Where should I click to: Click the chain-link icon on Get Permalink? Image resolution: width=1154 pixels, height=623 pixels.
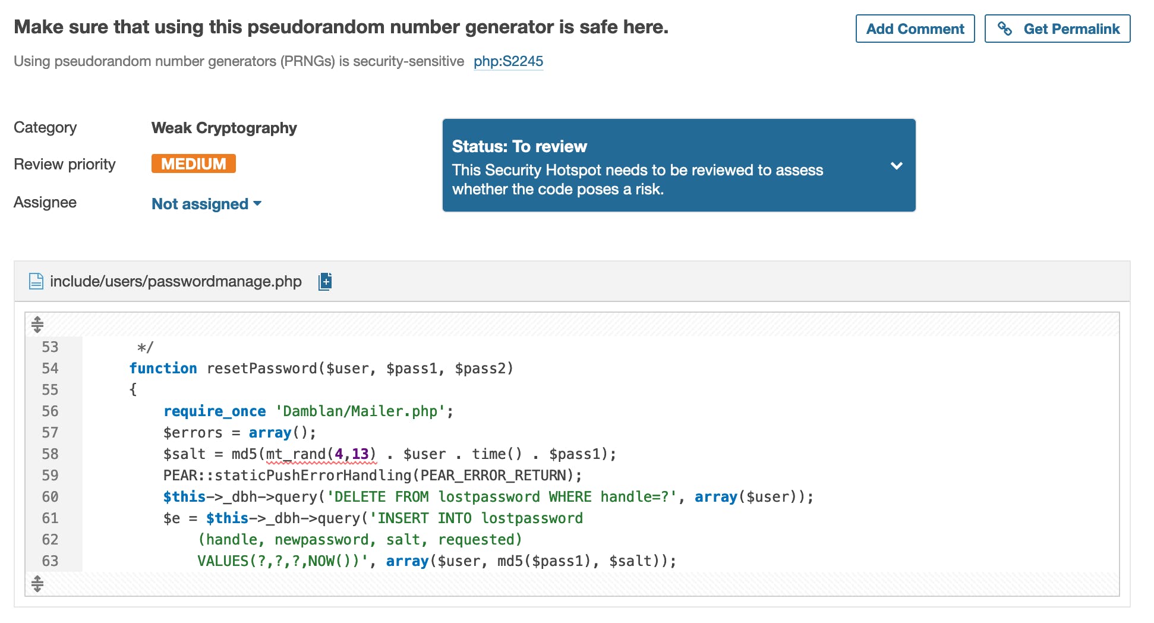pos(1005,28)
